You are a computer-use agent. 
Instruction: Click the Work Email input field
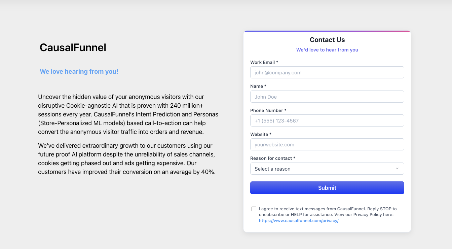click(x=327, y=72)
